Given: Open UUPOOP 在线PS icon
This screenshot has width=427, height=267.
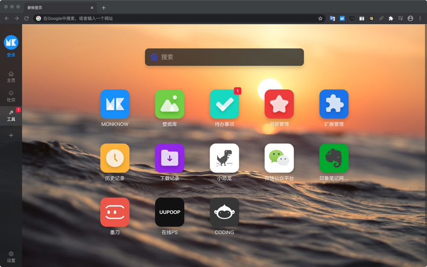Looking at the screenshot, I should coord(169,212).
